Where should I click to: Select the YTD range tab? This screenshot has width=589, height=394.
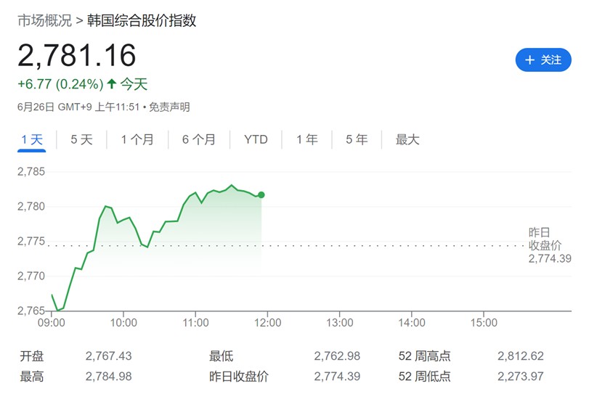(x=256, y=140)
